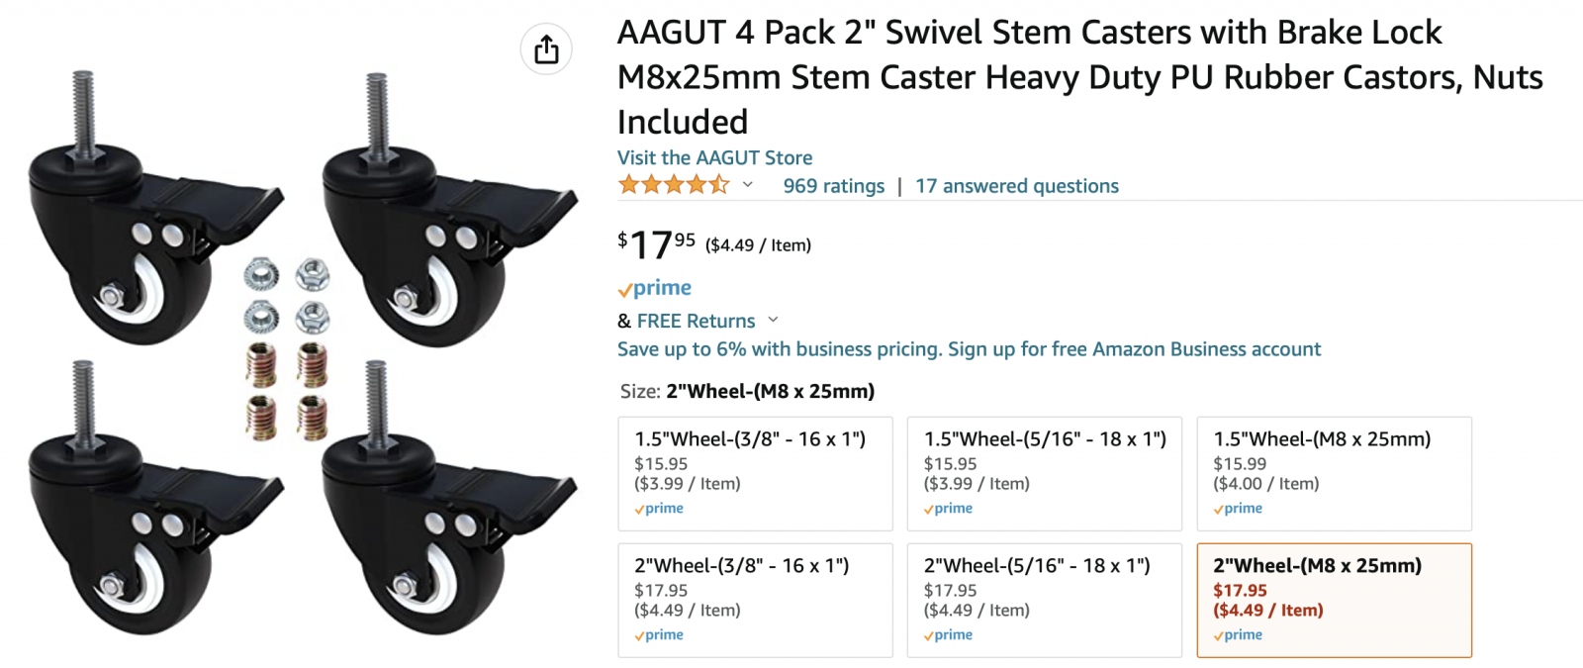1583x668 pixels.
Task: Click the Prime logo under the price
Action: [655, 288]
